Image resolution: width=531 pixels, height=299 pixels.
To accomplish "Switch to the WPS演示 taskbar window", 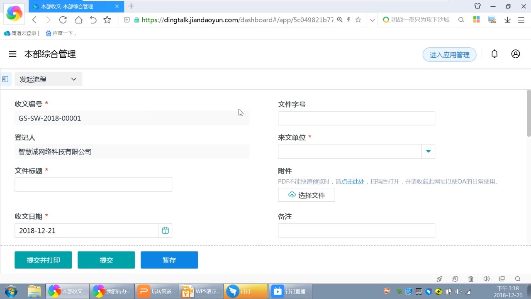I will tap(201, 291).
